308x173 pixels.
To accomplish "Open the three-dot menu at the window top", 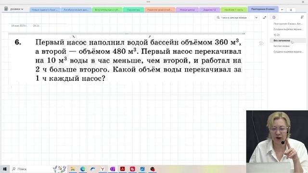I will coord(148,2).
